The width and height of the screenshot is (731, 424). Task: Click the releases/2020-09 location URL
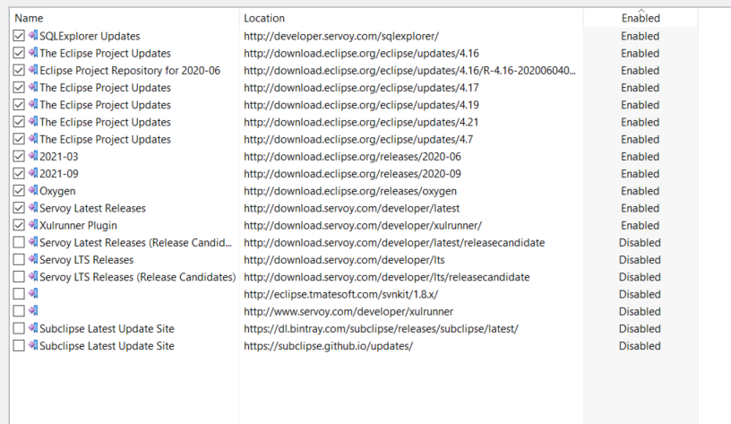click(x=352, y=174)
